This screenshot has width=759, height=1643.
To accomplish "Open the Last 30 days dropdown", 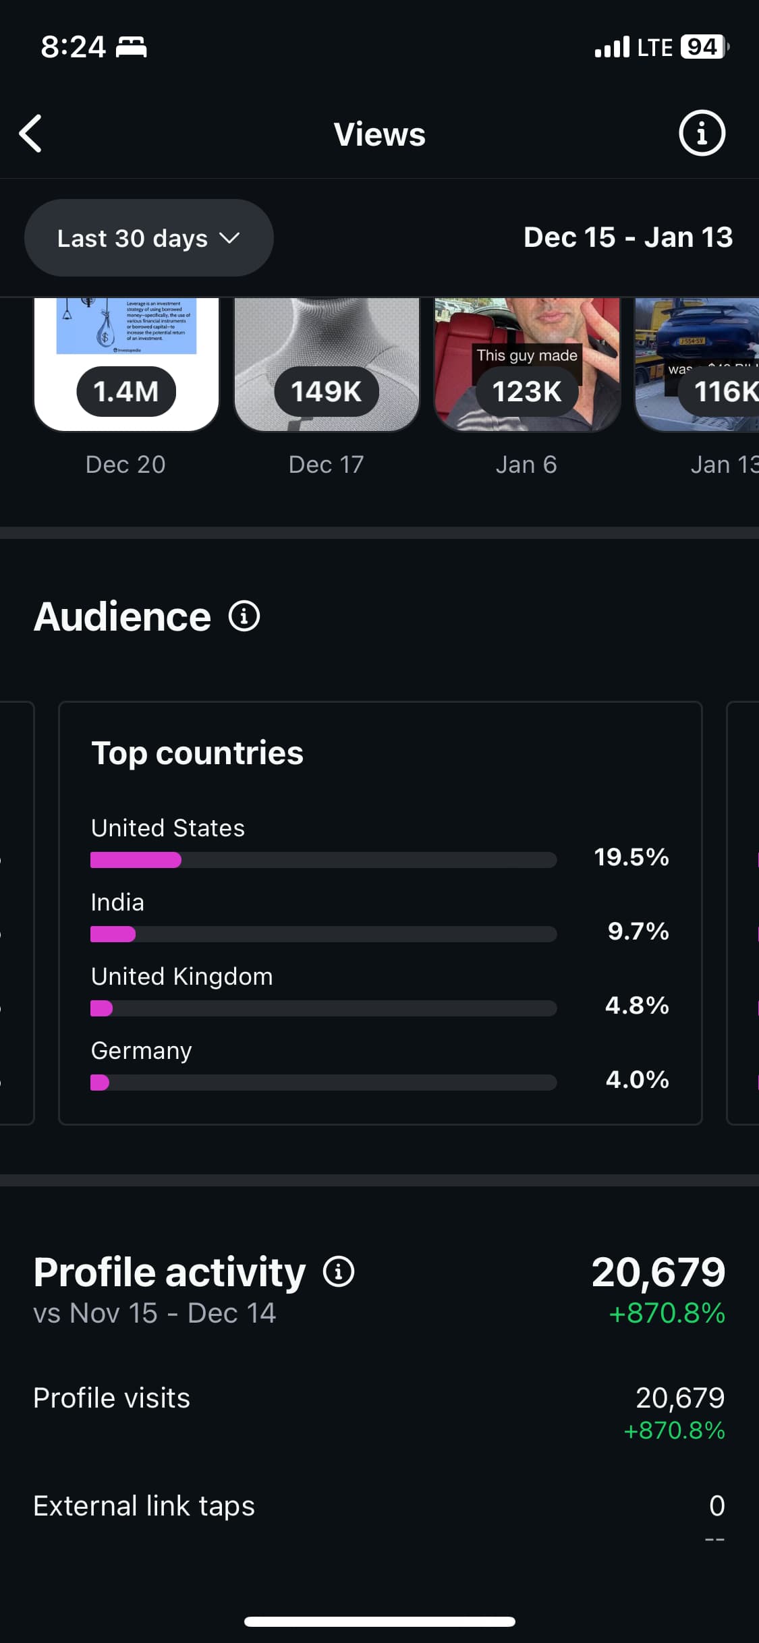I will [x=148, y=238].
